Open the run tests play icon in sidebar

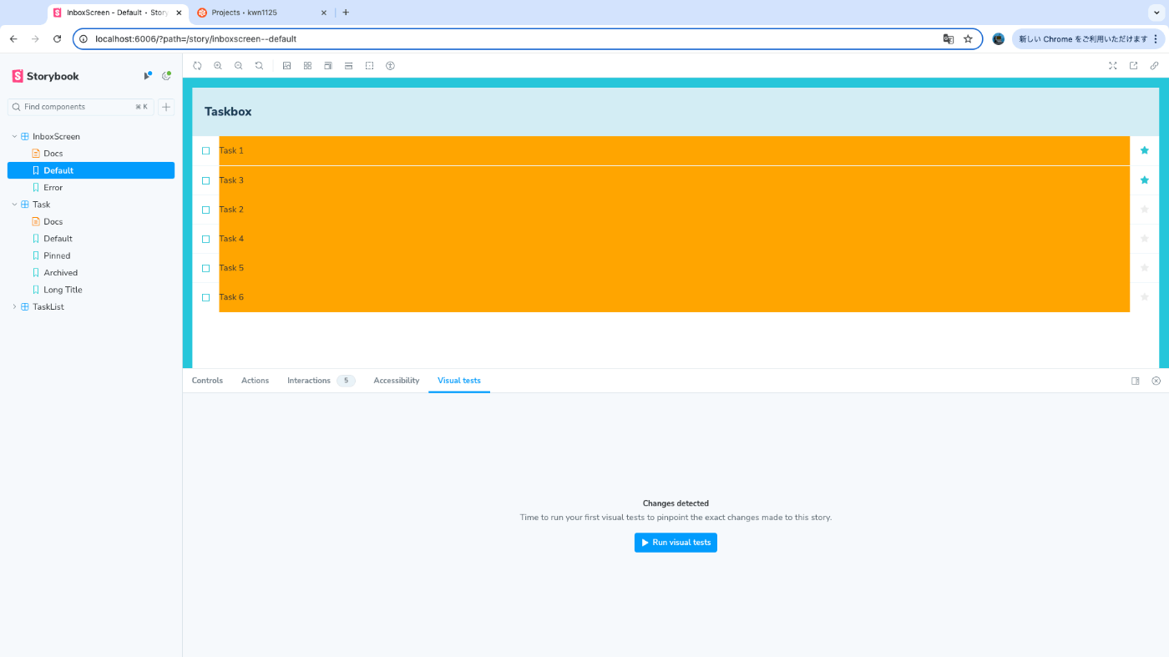(148, 76)
